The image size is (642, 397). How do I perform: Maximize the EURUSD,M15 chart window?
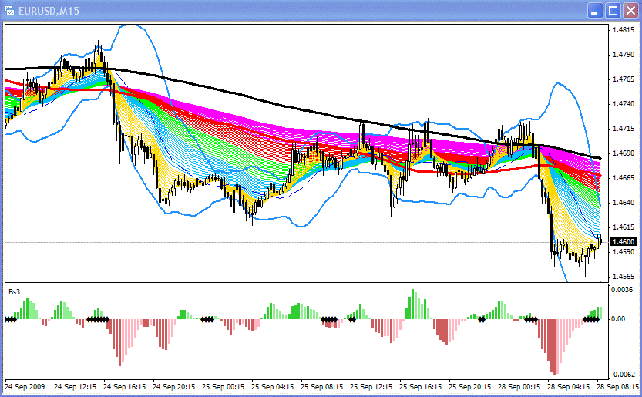coord(613,11)
